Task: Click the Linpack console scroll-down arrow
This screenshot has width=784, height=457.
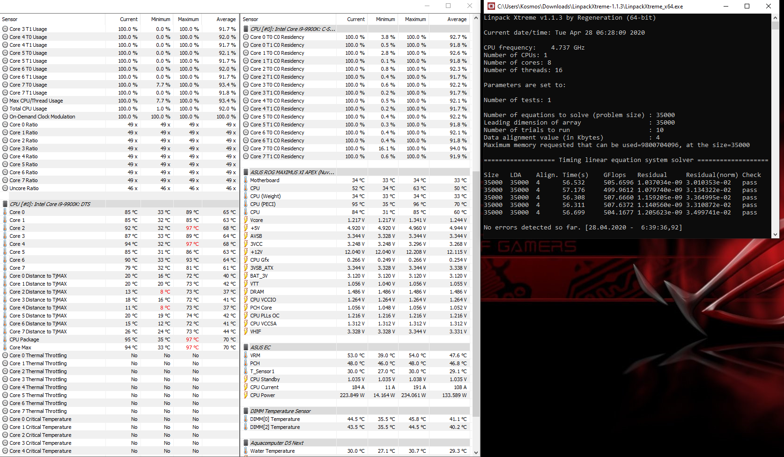Action: point(775,235)
